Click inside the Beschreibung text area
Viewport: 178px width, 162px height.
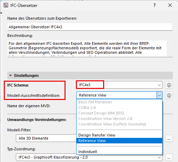coord(87,49)
